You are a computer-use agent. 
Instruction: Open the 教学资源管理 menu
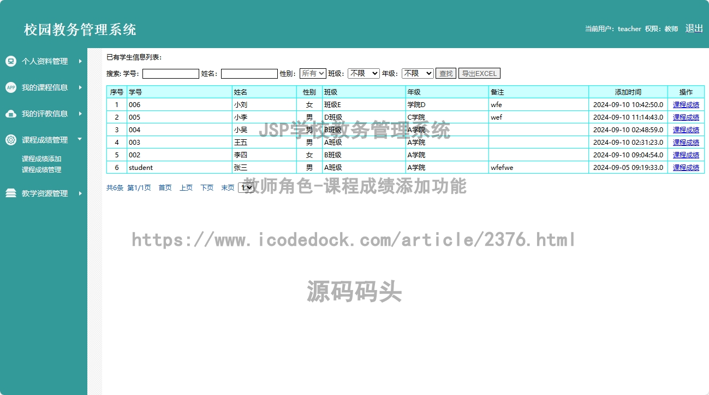[x=44, y=193]
